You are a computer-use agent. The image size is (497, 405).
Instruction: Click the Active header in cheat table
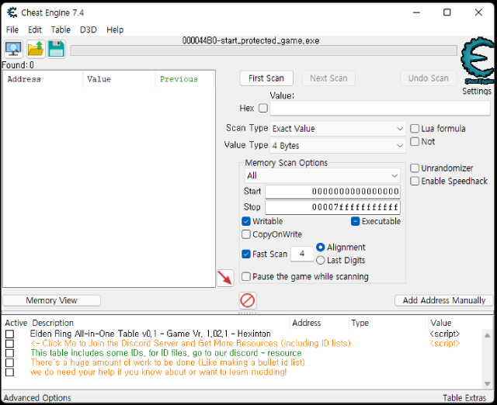(x=16, y=323)
